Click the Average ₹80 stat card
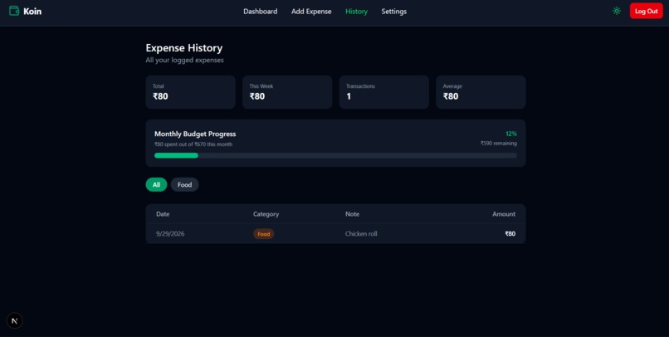This screenshot has width=669, height=337. click(x=481, y=92)
